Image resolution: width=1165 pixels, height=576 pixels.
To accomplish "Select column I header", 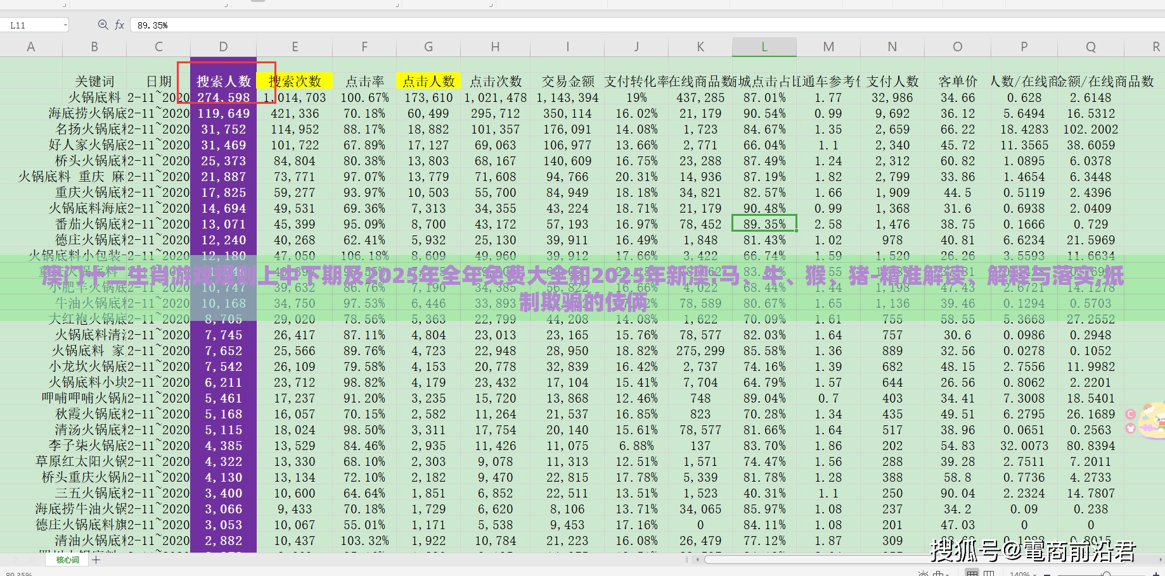I will [x=567, y=47].
